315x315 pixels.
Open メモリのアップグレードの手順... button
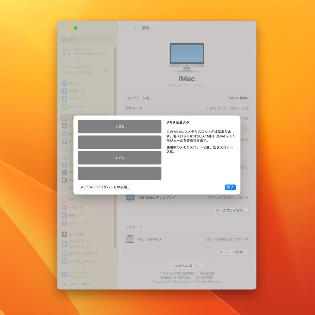(x=105, y=187)
